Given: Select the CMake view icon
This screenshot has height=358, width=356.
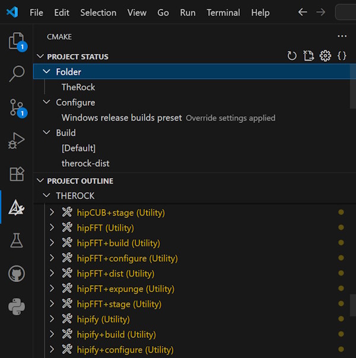Looking at the screenshot, I should 17,207.
